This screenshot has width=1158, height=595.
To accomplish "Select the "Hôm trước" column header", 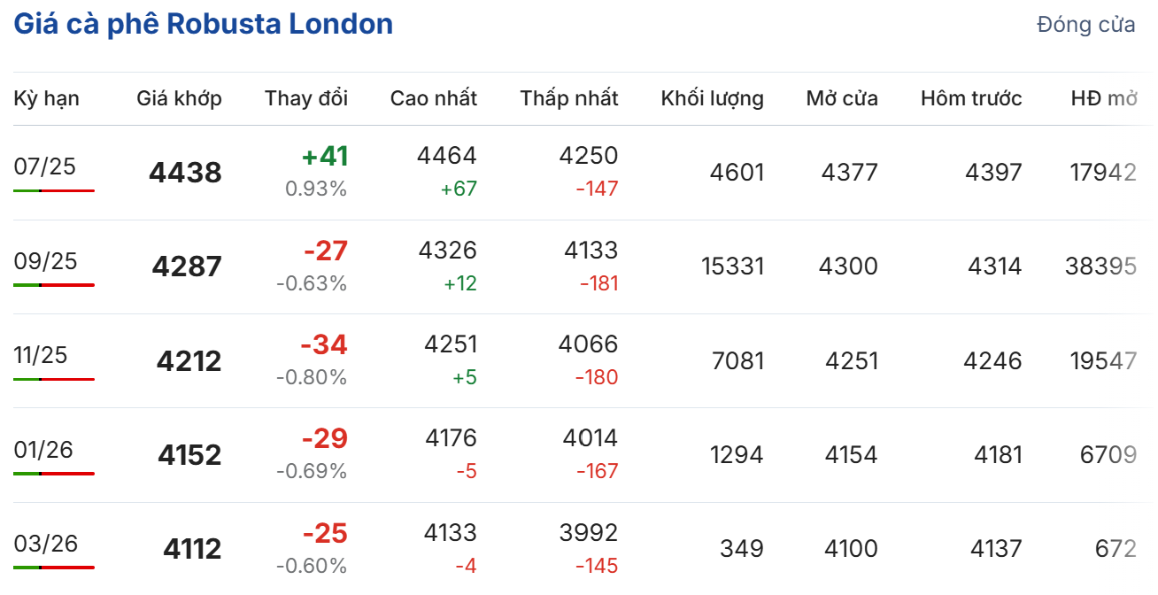I will (971, 98).
